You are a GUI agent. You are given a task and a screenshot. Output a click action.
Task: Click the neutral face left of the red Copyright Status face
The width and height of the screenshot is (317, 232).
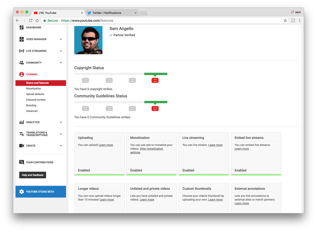[132, 80]
